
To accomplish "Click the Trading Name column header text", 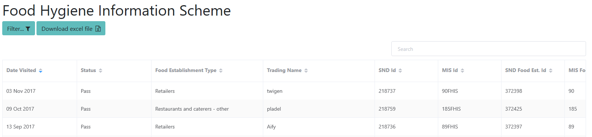I will tap(284, 70).
